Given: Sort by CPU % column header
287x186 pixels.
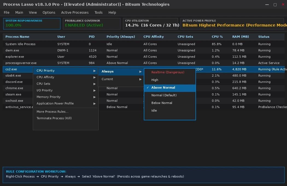Looking at the screenshot, I should (x=217, y=37).
